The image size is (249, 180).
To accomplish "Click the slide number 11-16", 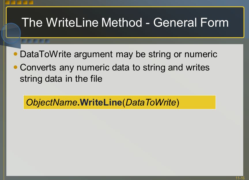I will pos(240,178).
